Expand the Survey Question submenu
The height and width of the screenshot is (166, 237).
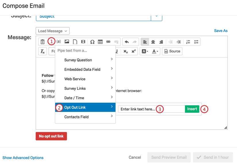coord(85,60)
